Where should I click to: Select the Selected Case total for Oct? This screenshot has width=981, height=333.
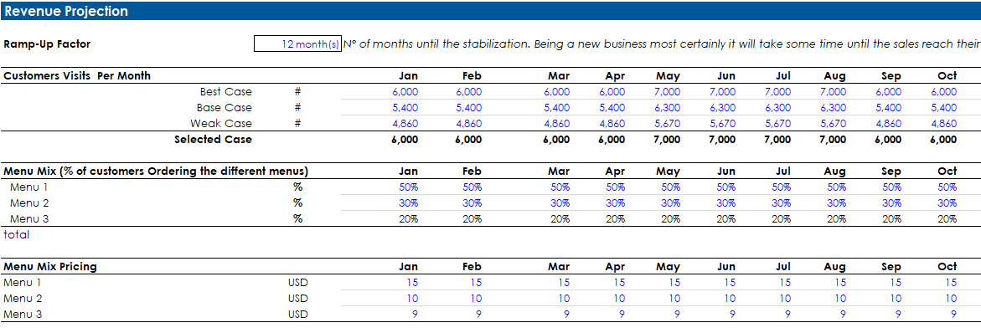tap(943, 140)
